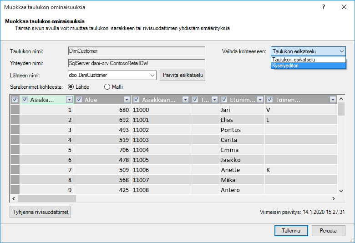Open the Etunim... column filter dropdown

[260, 99]
